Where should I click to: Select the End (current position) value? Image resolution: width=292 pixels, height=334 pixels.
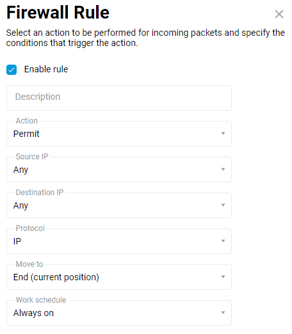tap(56, 277)
